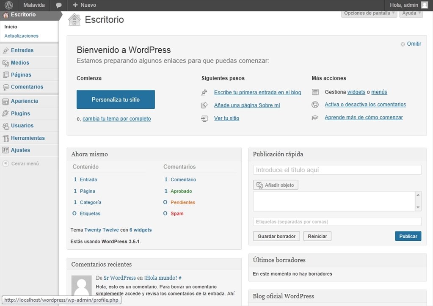Click the collapse arrow icon beside Cerrar menú
Image resolution: width=433 pixels, height=306 pixels.
(6, 163)
